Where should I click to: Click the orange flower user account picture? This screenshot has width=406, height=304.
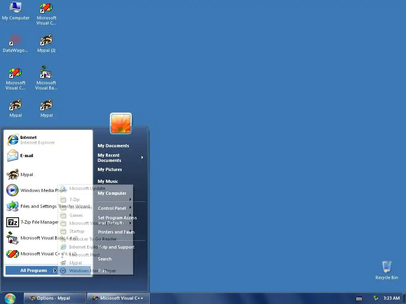click(x=121, y=124)
